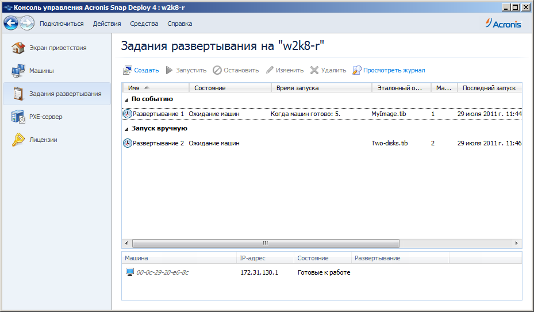
Task: Click the IP address 172.31.130.1
Action: click(259, 272)
